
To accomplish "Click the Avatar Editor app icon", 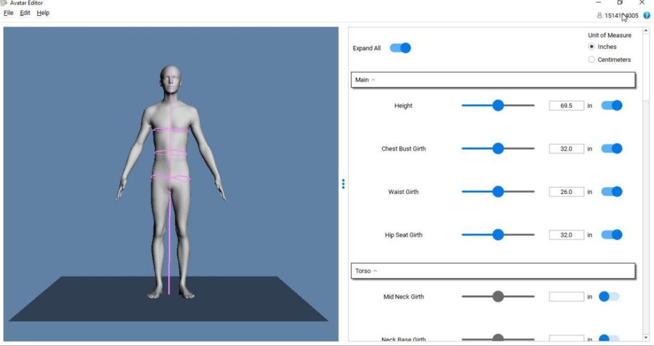I will coord(4,3).
